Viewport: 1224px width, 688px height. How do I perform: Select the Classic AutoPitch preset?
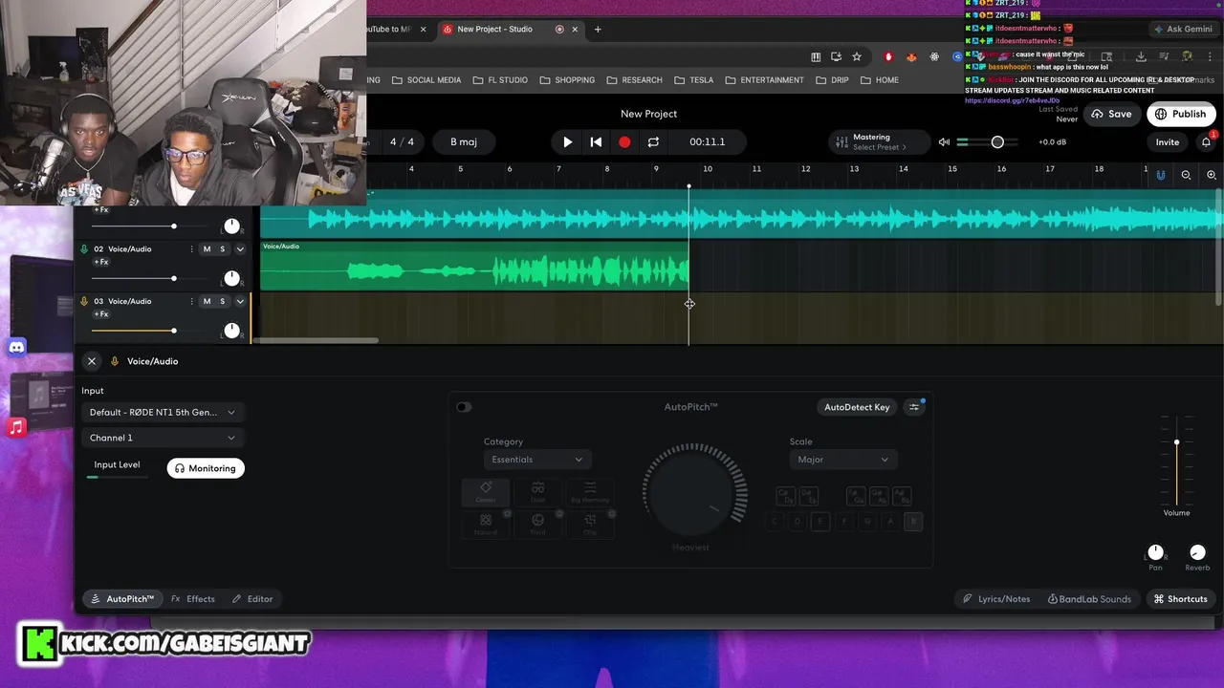pos(486,492)
